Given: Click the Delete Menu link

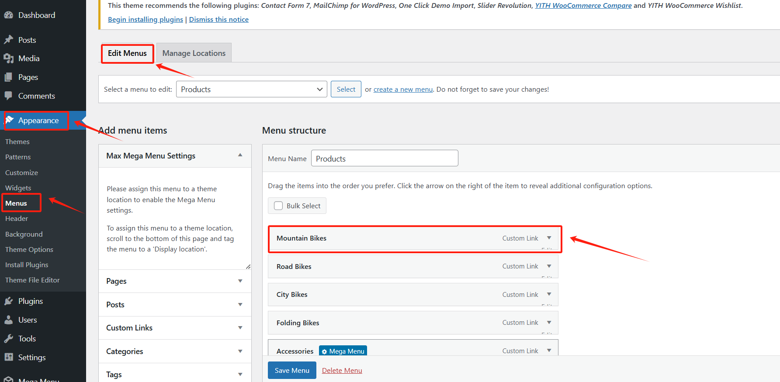Looking at the screenshot, I should (342, 370).
